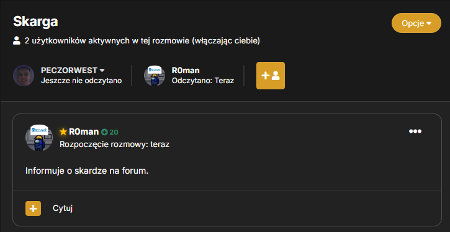Screen dimensions: 450x232
Task: Expand the caret next to PECZORWEST
Action: (102, 71)
